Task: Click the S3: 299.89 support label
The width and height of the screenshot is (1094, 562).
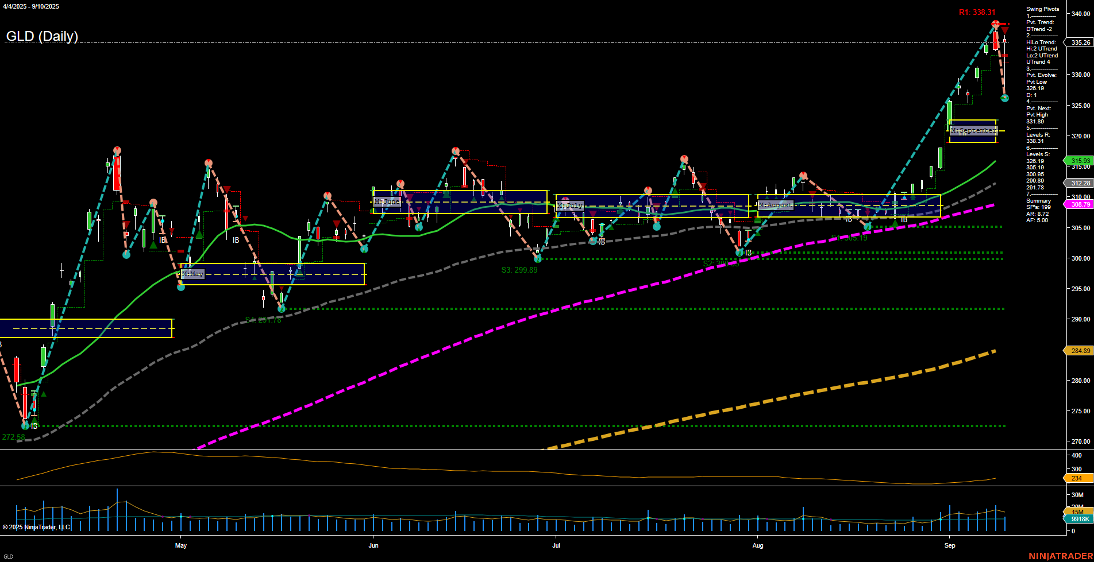Action: coord(521,270)
